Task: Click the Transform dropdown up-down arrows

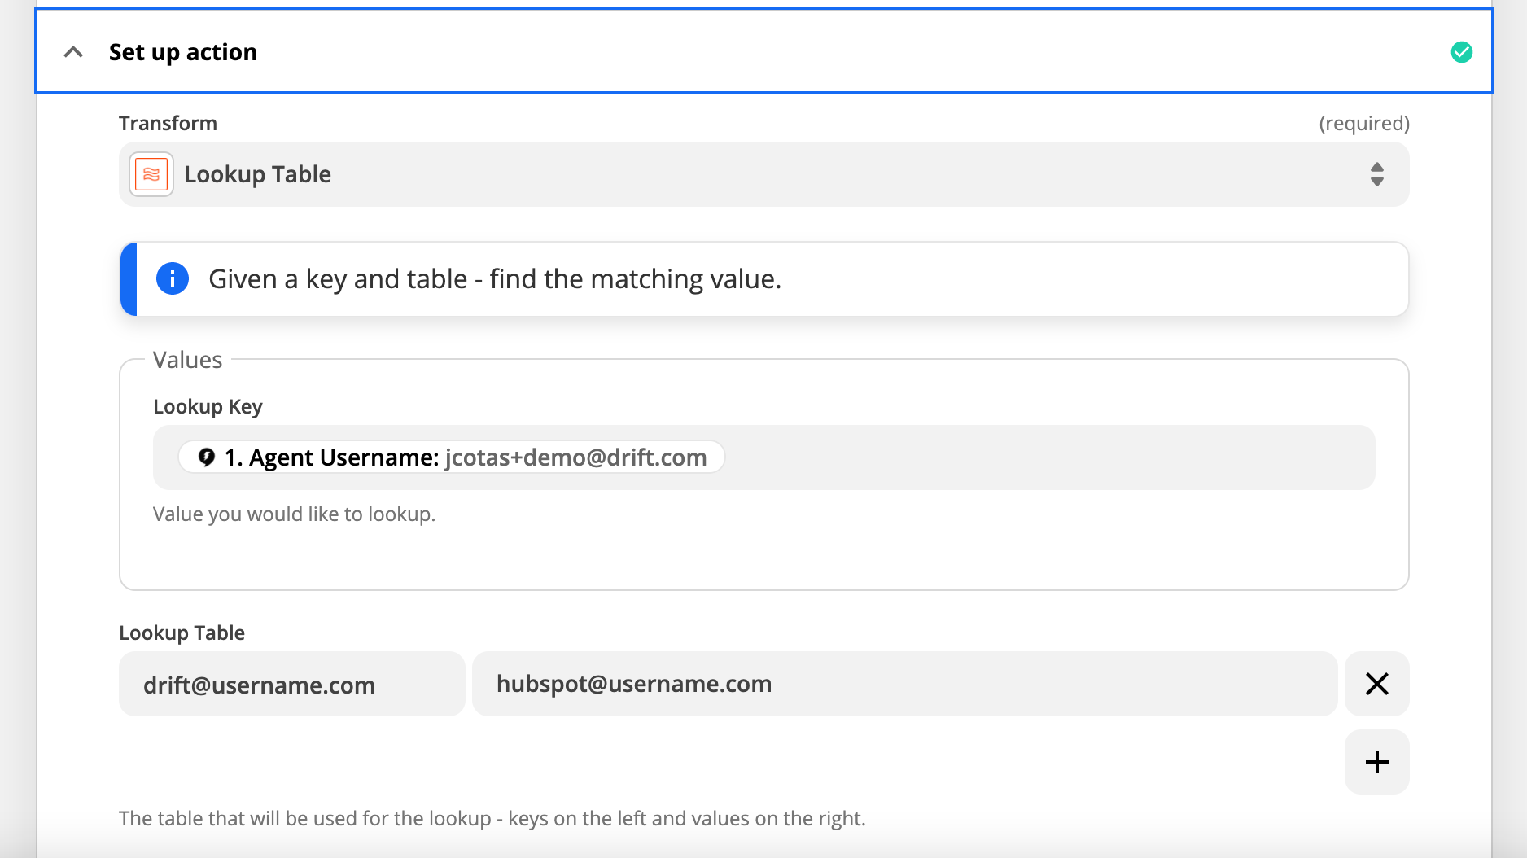Action: 1377,174
